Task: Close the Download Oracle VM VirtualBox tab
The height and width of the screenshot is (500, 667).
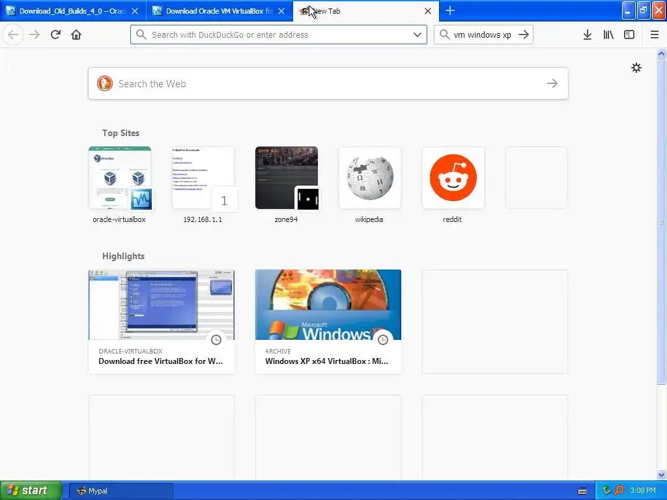Action: 281,11
